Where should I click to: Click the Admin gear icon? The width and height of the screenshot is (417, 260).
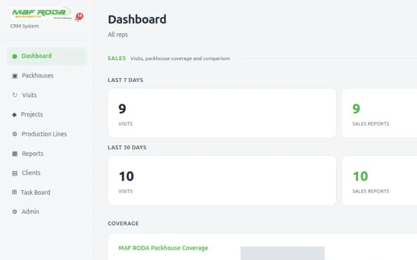[15, 212]
